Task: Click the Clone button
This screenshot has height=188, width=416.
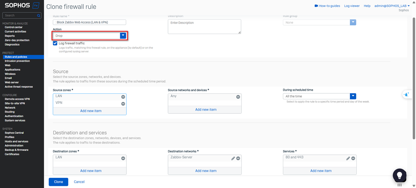Action: [x=58, y=182]
